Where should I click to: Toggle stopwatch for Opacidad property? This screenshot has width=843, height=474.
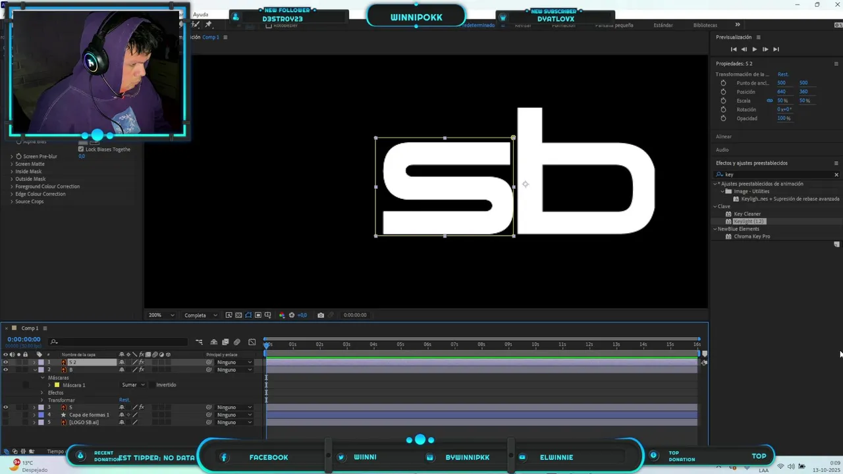tap(723, 118)
